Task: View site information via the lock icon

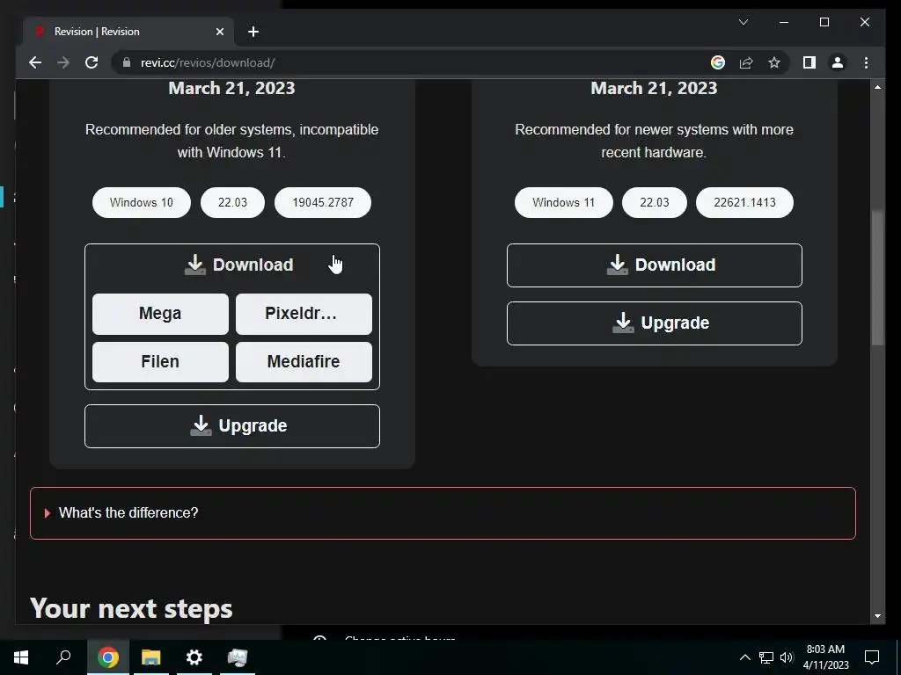Action: tap(127, 62)
